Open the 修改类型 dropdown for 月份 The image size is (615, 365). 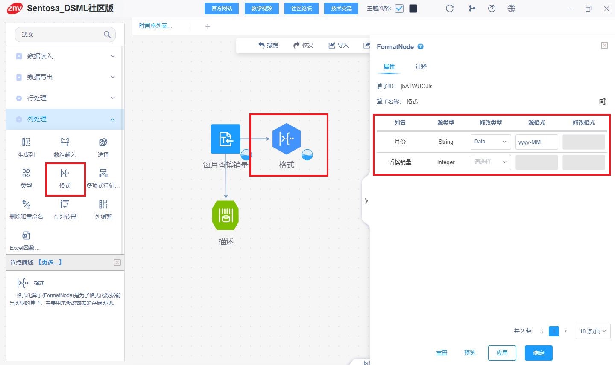[491, 142]
